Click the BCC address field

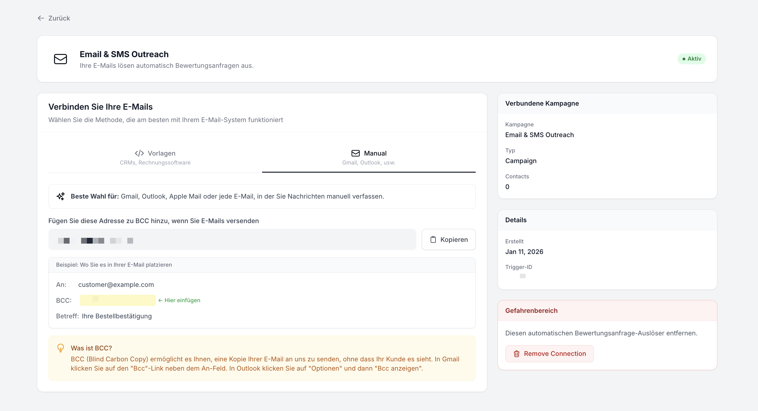232,240
